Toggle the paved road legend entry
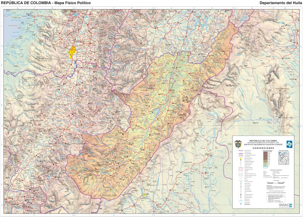303x217 pixels. click(x=241, y=168)
